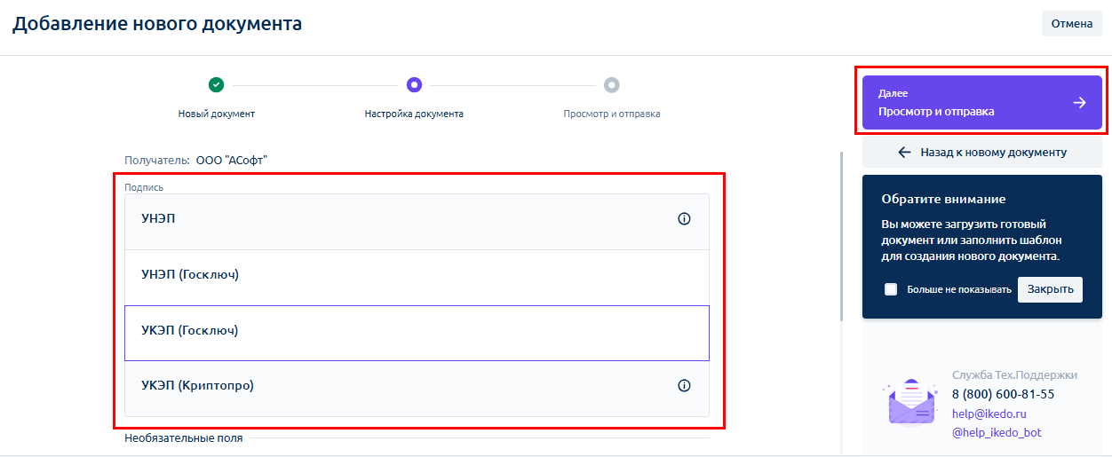The image size is (1112, 457).
Task: Click the Обратите внимание heading
Action: click(x=943, y=200)
